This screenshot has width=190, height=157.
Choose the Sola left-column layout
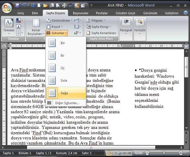pos(66,80)
